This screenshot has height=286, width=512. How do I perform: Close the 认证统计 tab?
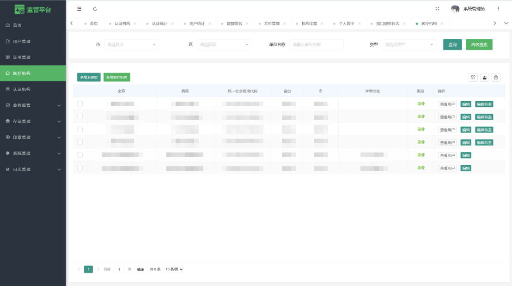tap(172, 24)
